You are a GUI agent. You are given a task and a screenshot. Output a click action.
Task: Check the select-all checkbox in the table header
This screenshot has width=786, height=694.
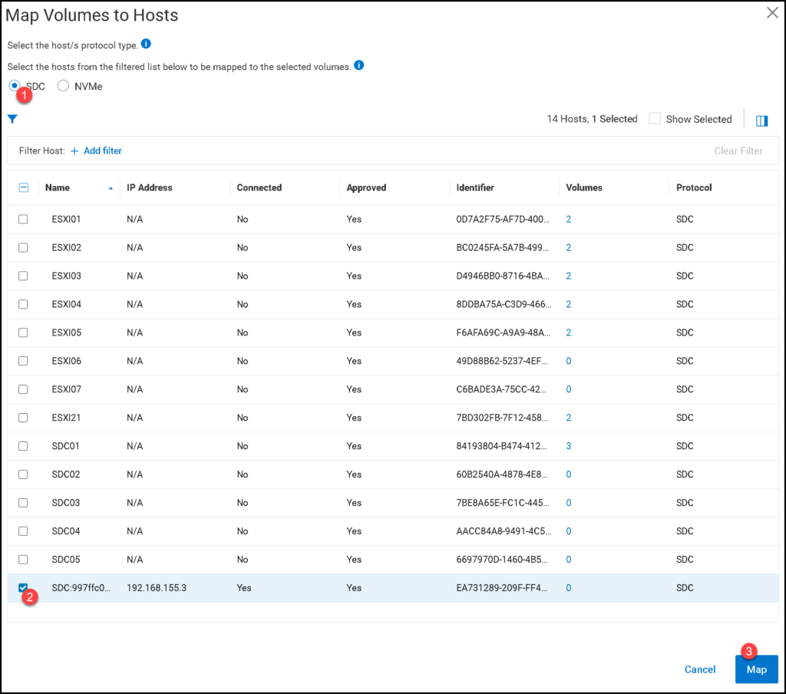coord(24,187)
